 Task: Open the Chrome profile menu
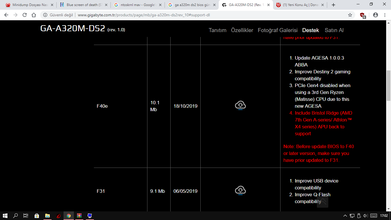(x=376, y=15)
